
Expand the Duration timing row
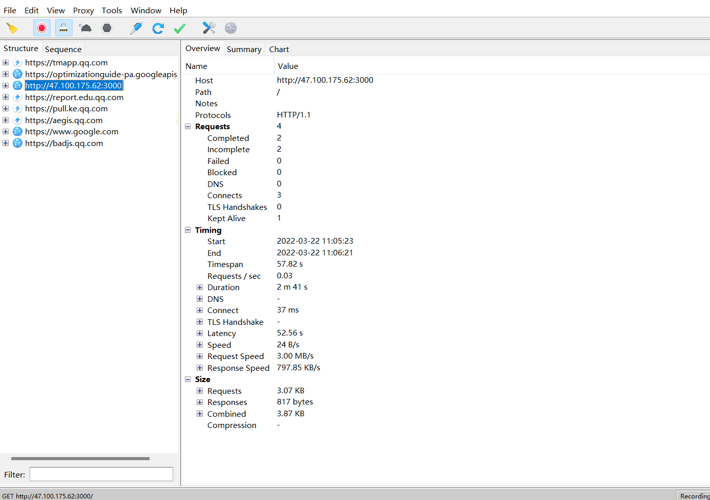coord(200,288)
